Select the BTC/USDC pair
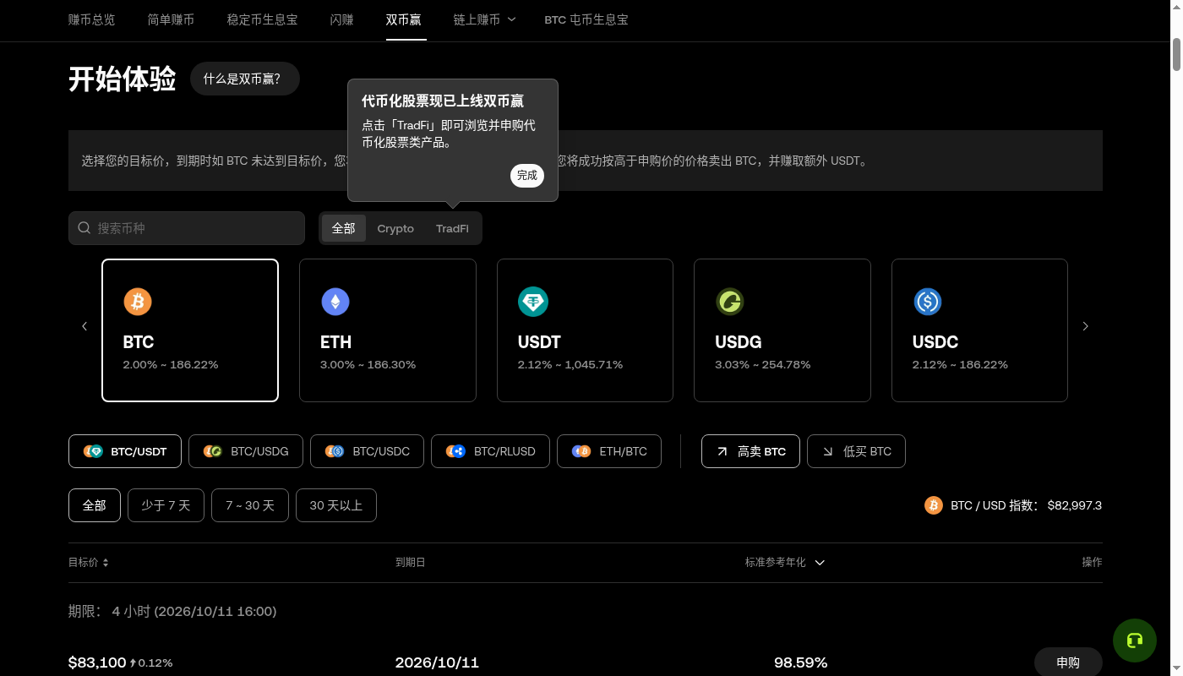1183x676 pixels. click(x=368, y=451)
